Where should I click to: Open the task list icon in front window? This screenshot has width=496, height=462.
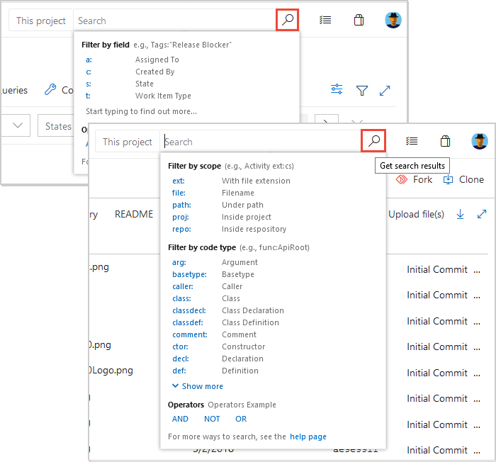(412, 141)
